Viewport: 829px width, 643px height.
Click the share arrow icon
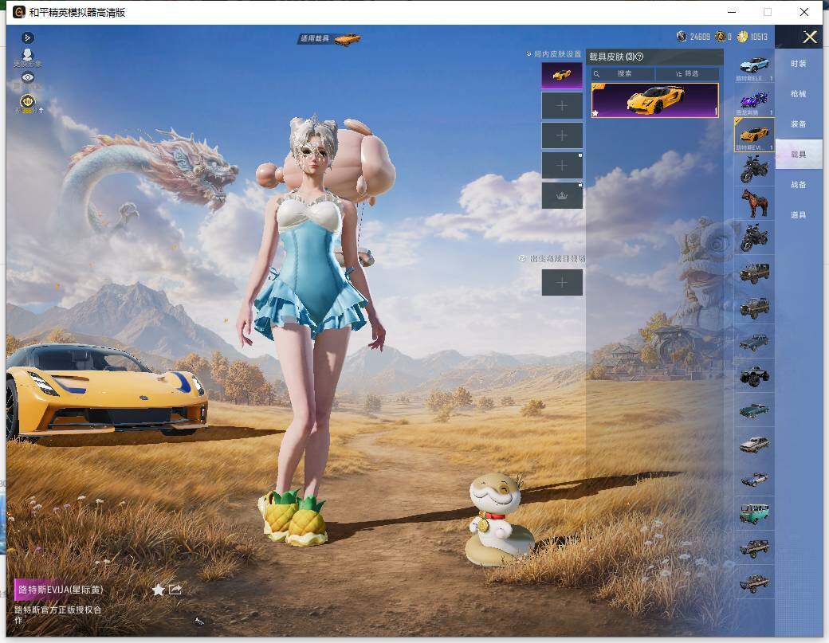pyautogui.click(x=175, y=589)
